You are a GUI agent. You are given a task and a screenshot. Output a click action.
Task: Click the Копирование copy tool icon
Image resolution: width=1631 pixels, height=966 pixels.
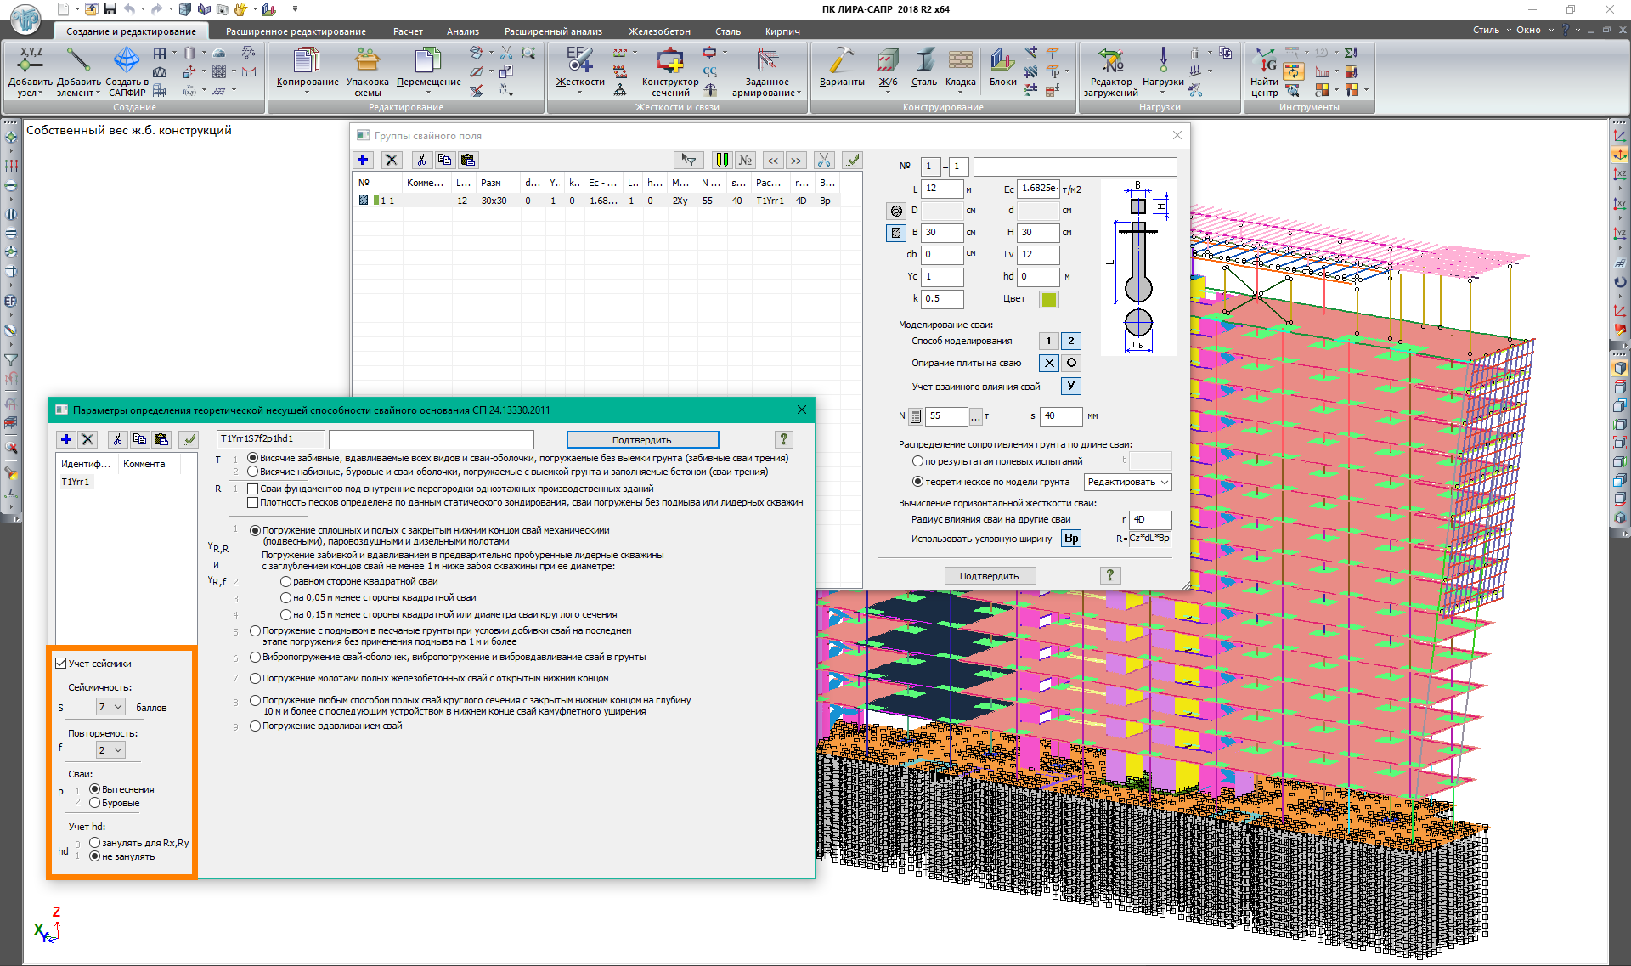(x=307, y=61)
